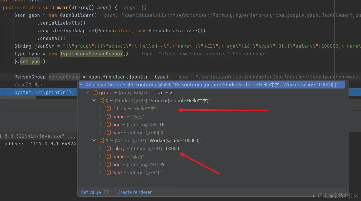Image resolution: width=361 pixels, height=201 pixels.
Task: Click the array element icon for index 0
Action: pyautogui.click(x=101, y=100)
